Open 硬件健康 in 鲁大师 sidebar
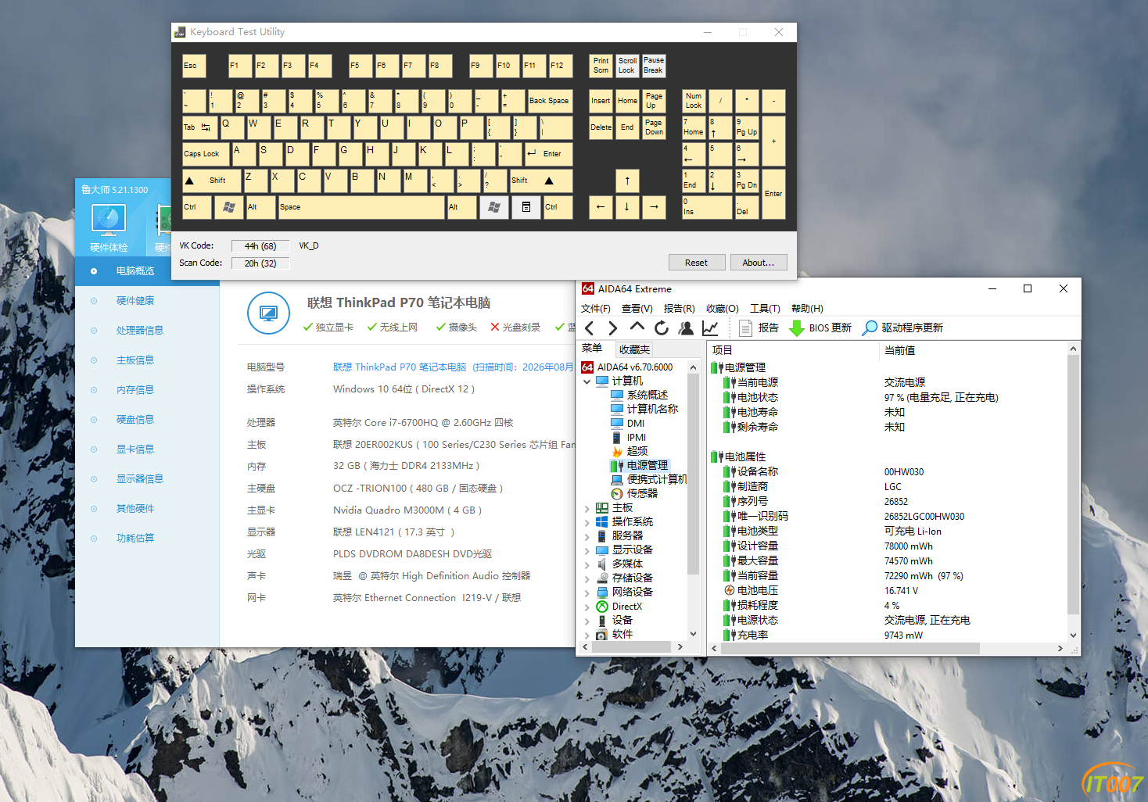The image size is (1148, 802). coord(135,301)
